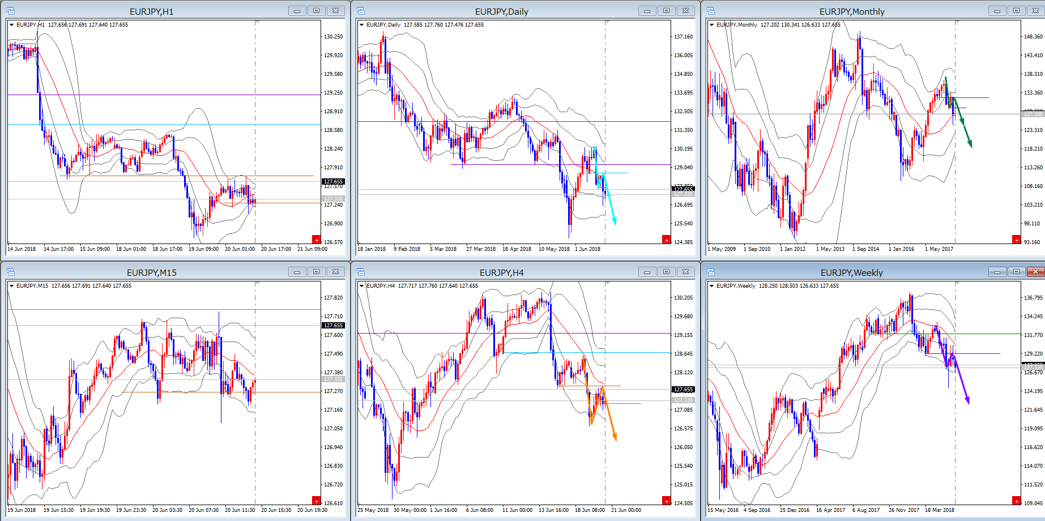Maximize the EURJPY,M15 chart window

pyautogui.click(x=316, y=272)
